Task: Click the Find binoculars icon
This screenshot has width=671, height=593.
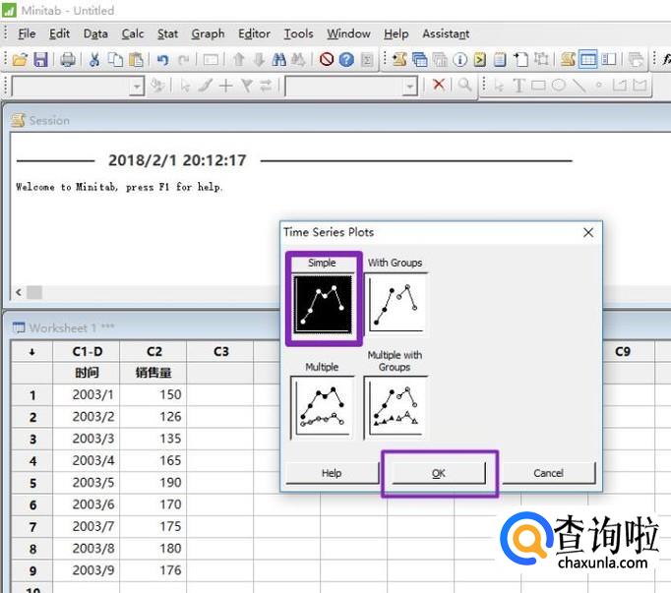Action: pyautogui.click(x=279, y=59)
